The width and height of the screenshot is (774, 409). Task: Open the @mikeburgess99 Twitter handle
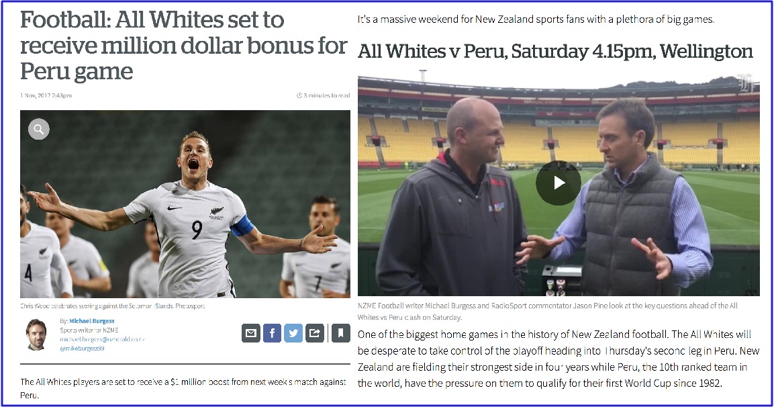pos(82,349)
